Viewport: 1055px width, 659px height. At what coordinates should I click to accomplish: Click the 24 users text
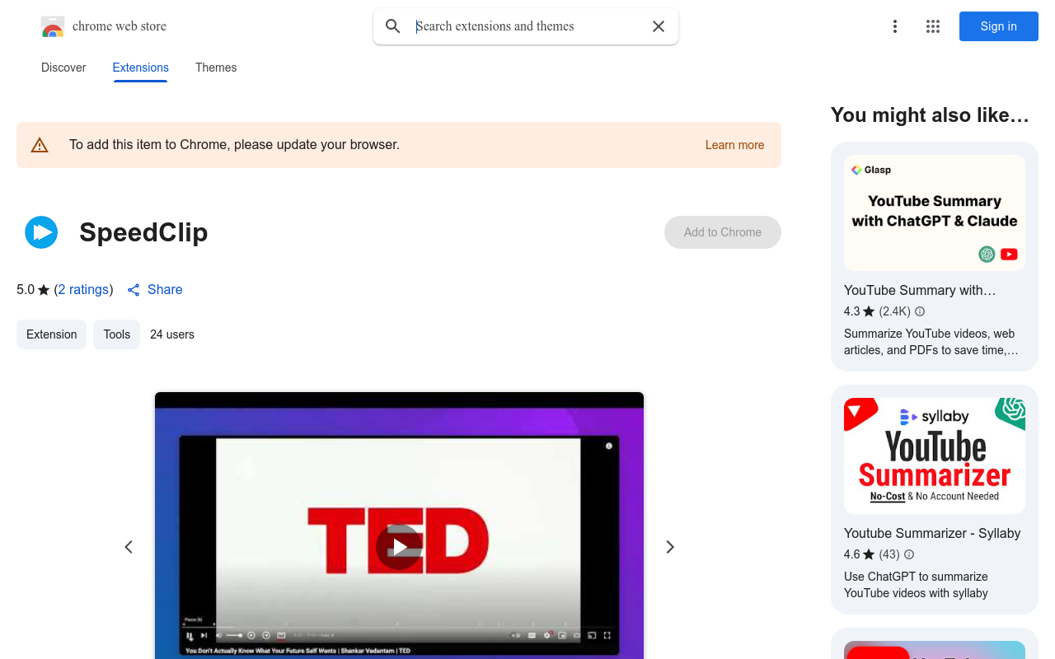[172, 334]
